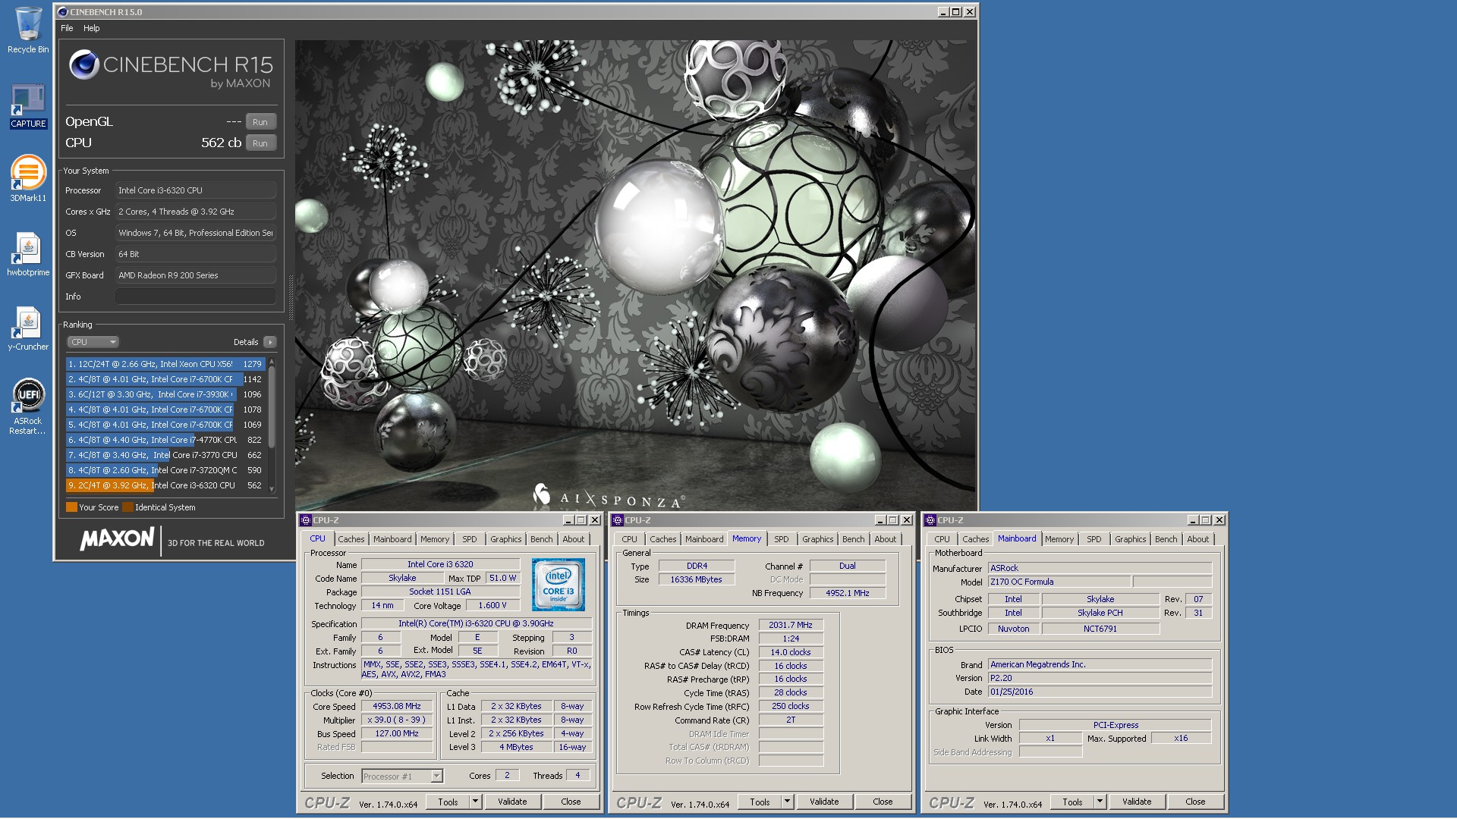Click the ranking Details arrow button

click(269, 342)
